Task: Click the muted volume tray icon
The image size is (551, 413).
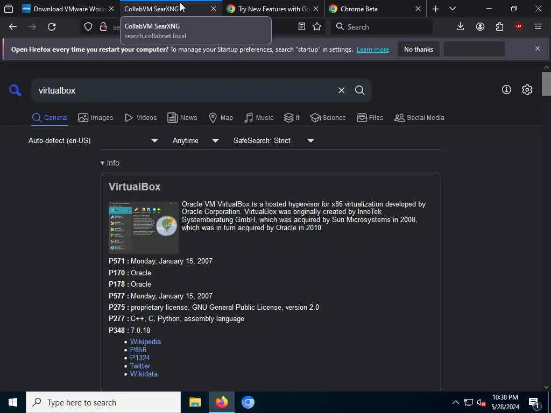Action: coord(481,402)
